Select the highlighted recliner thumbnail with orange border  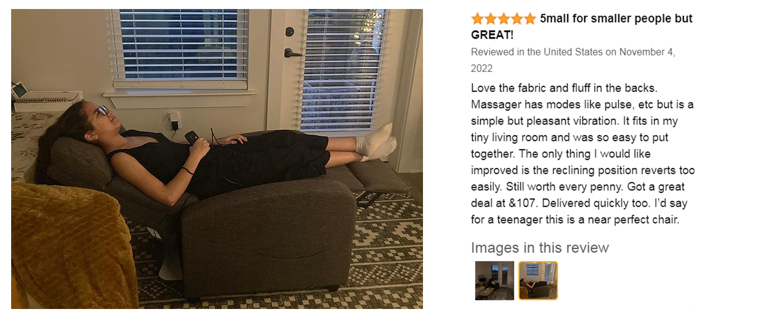pyautogui.click(x=538, y=280)
